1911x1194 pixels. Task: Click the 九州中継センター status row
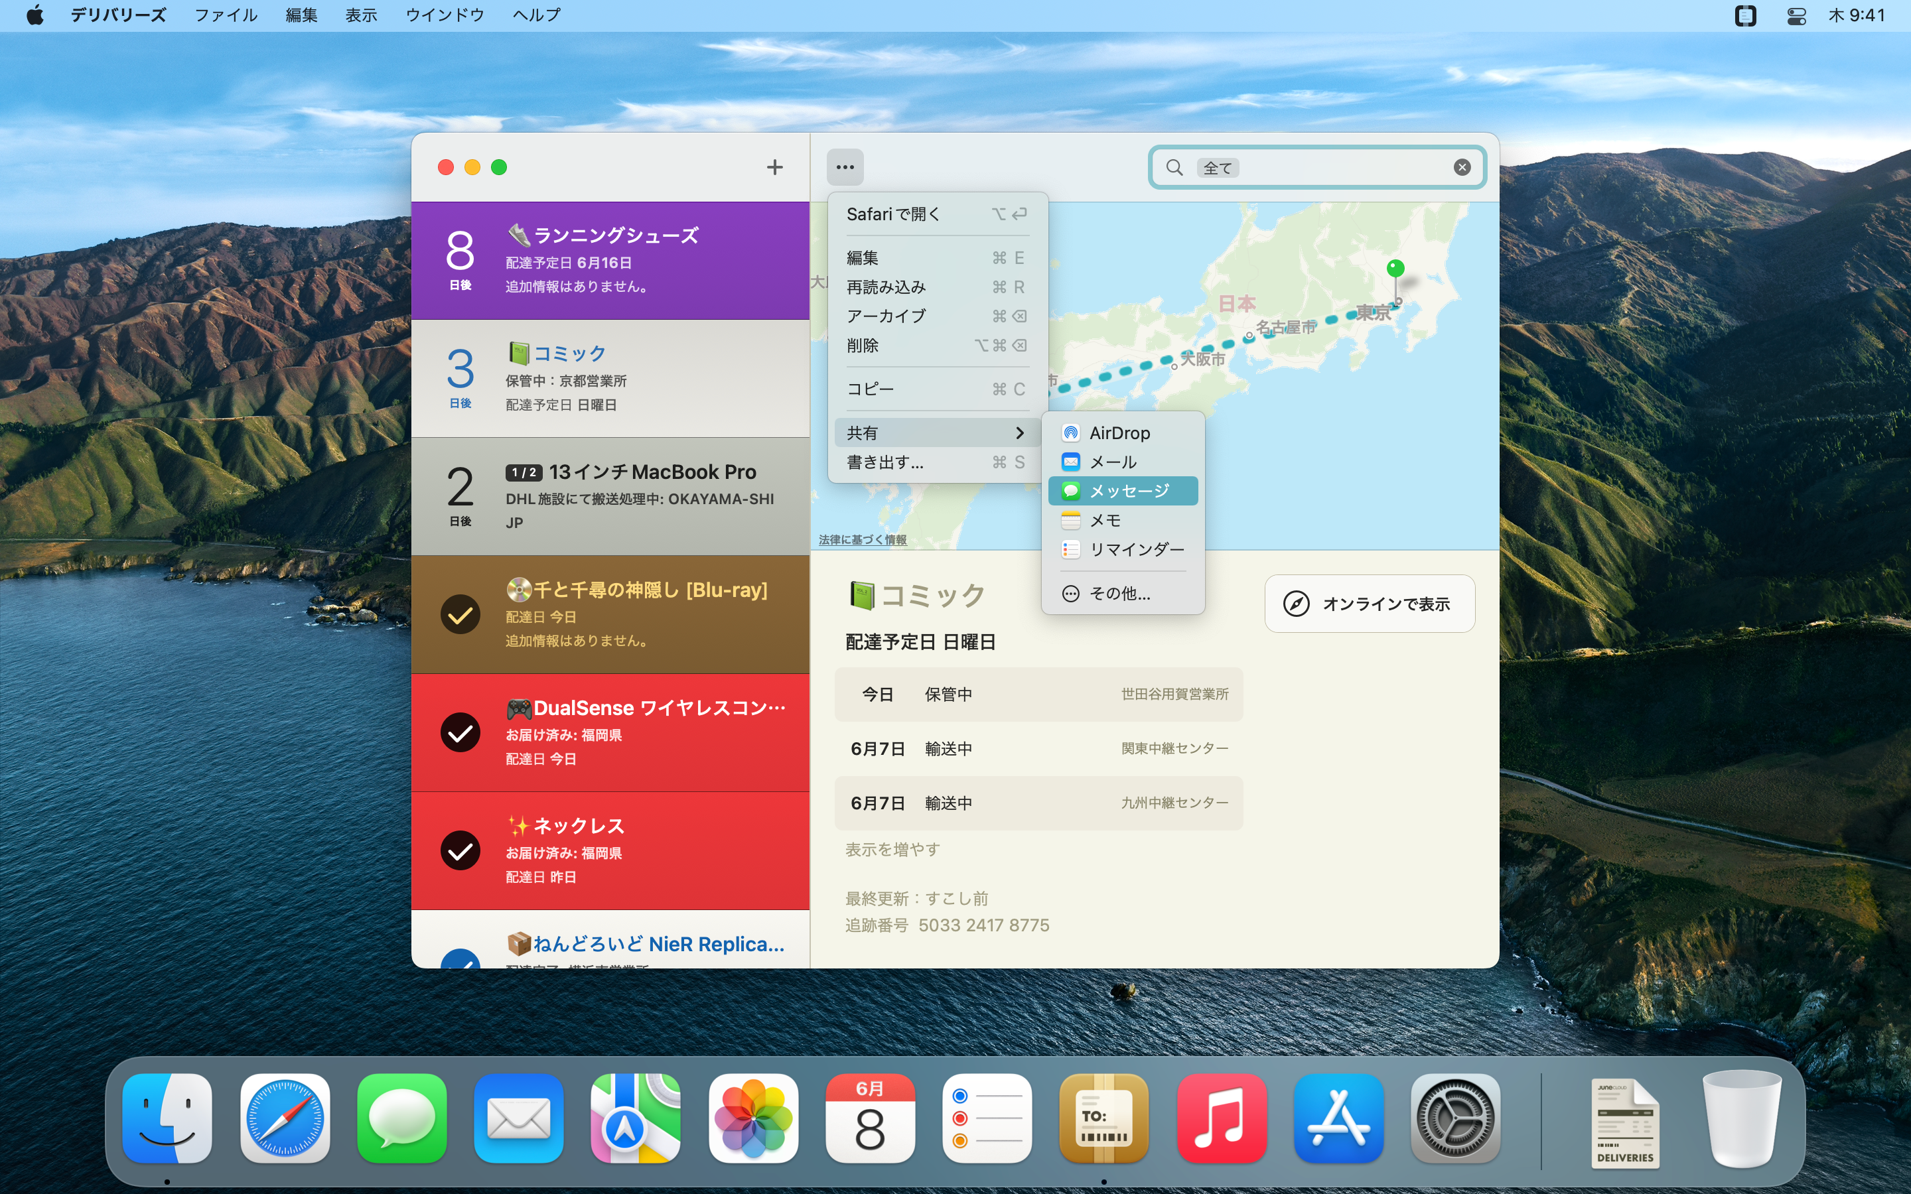click(x=1038, y=803)
